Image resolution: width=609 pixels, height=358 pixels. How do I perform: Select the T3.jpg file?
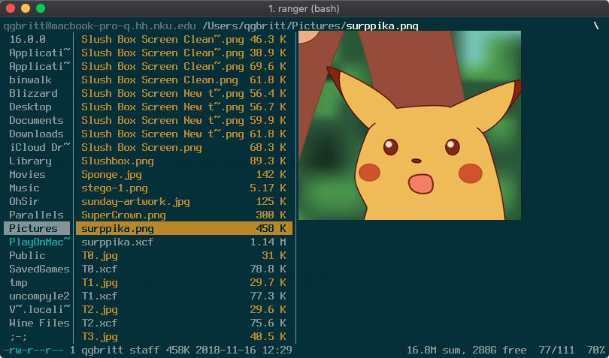pos(183,337)
